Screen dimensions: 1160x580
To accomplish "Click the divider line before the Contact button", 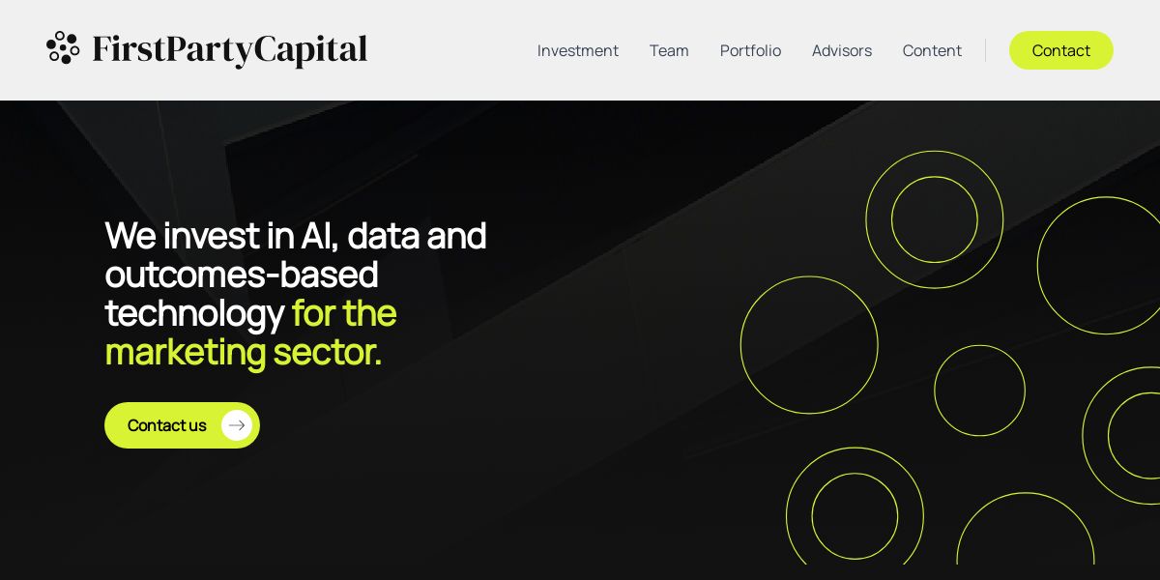I will 985,50.
